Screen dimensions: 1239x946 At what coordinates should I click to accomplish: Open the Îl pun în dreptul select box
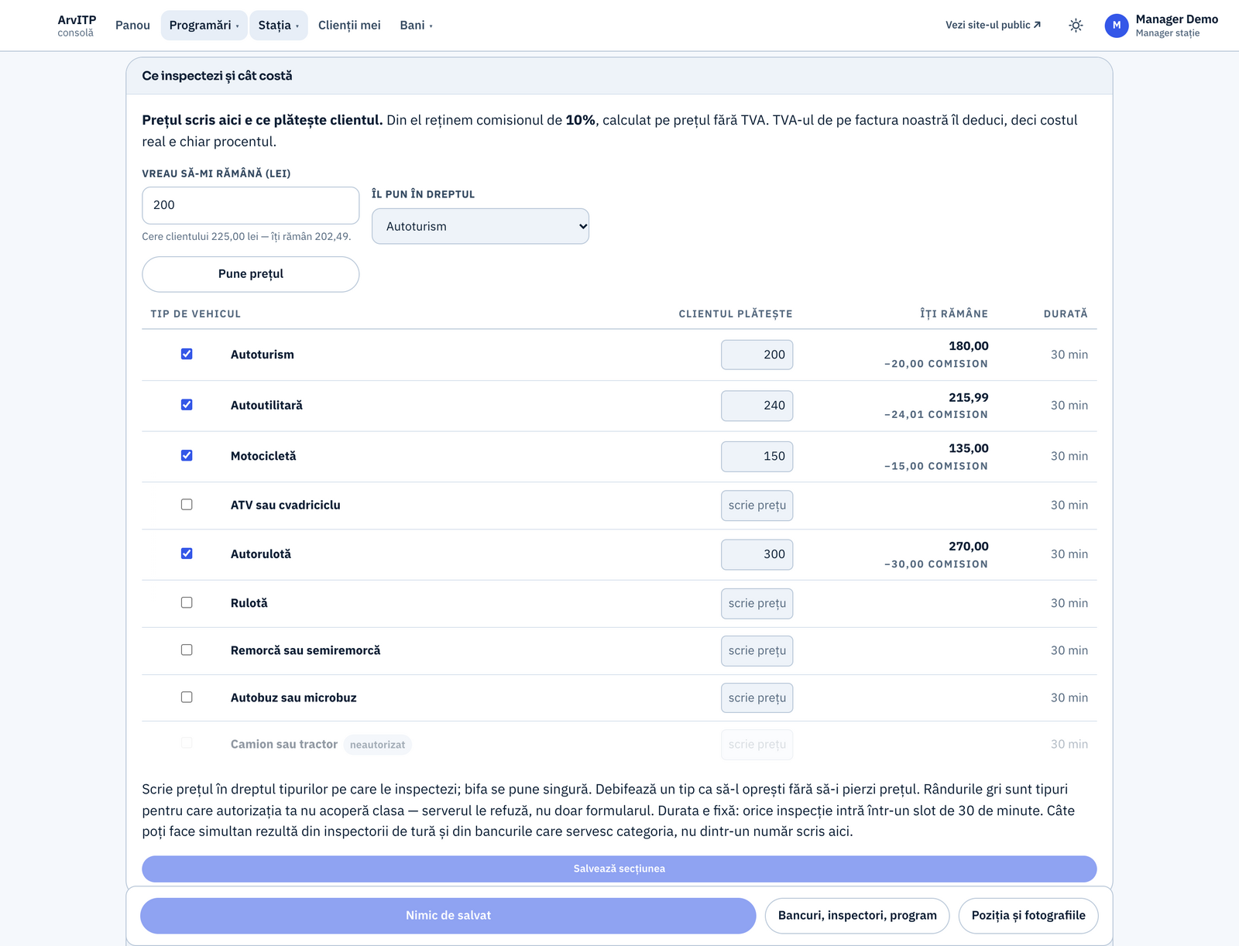click(480, 226)
